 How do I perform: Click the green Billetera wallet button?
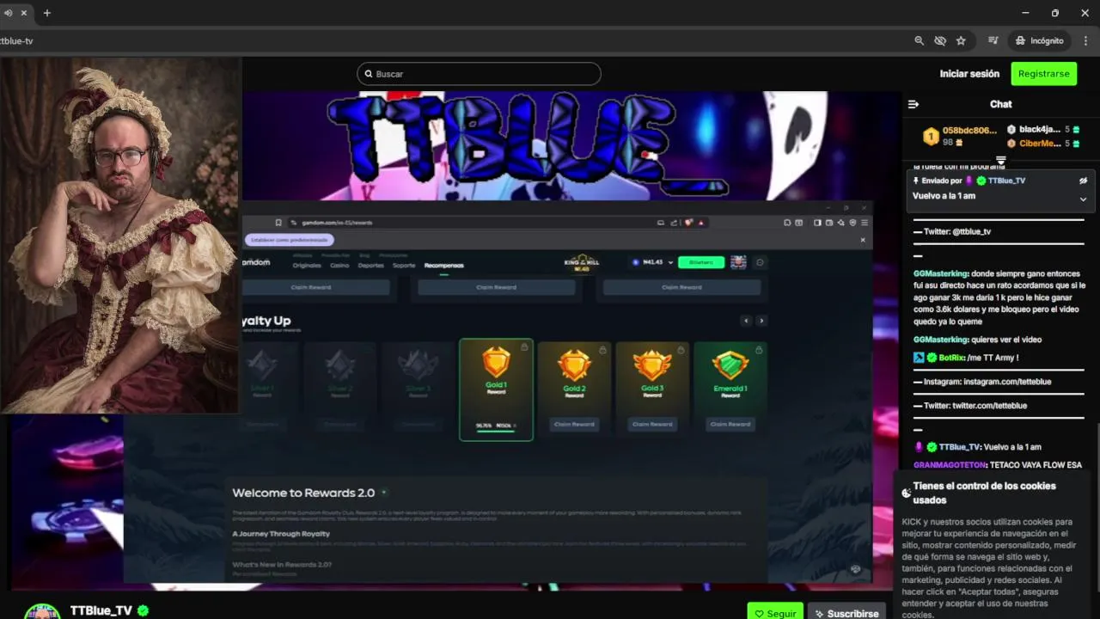click(x=701, y=262)
